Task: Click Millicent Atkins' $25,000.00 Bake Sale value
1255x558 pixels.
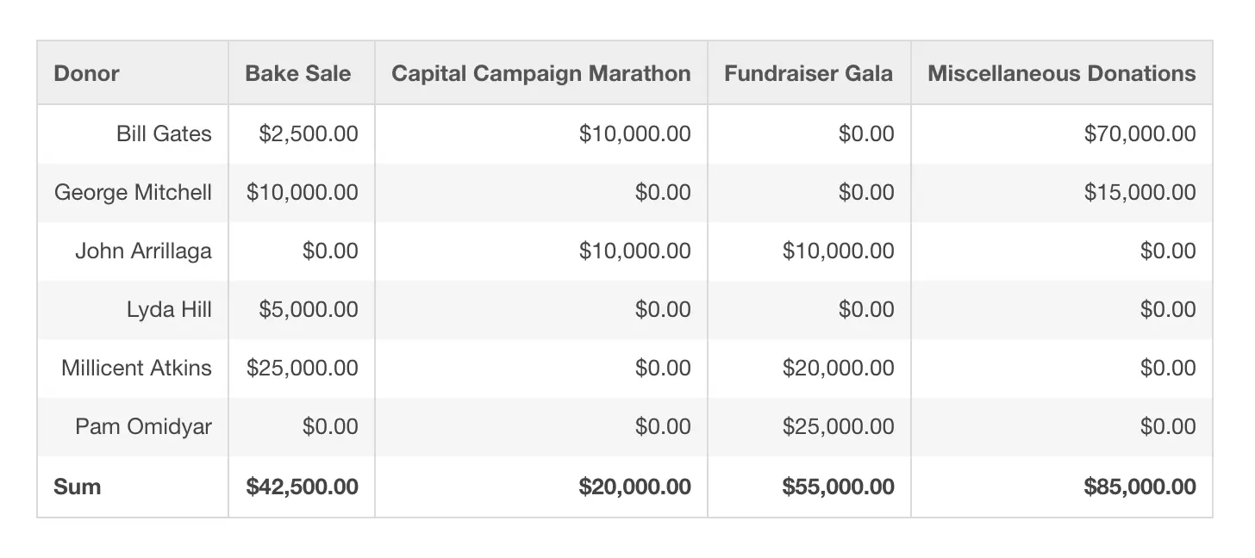Action: coord(303,368)
